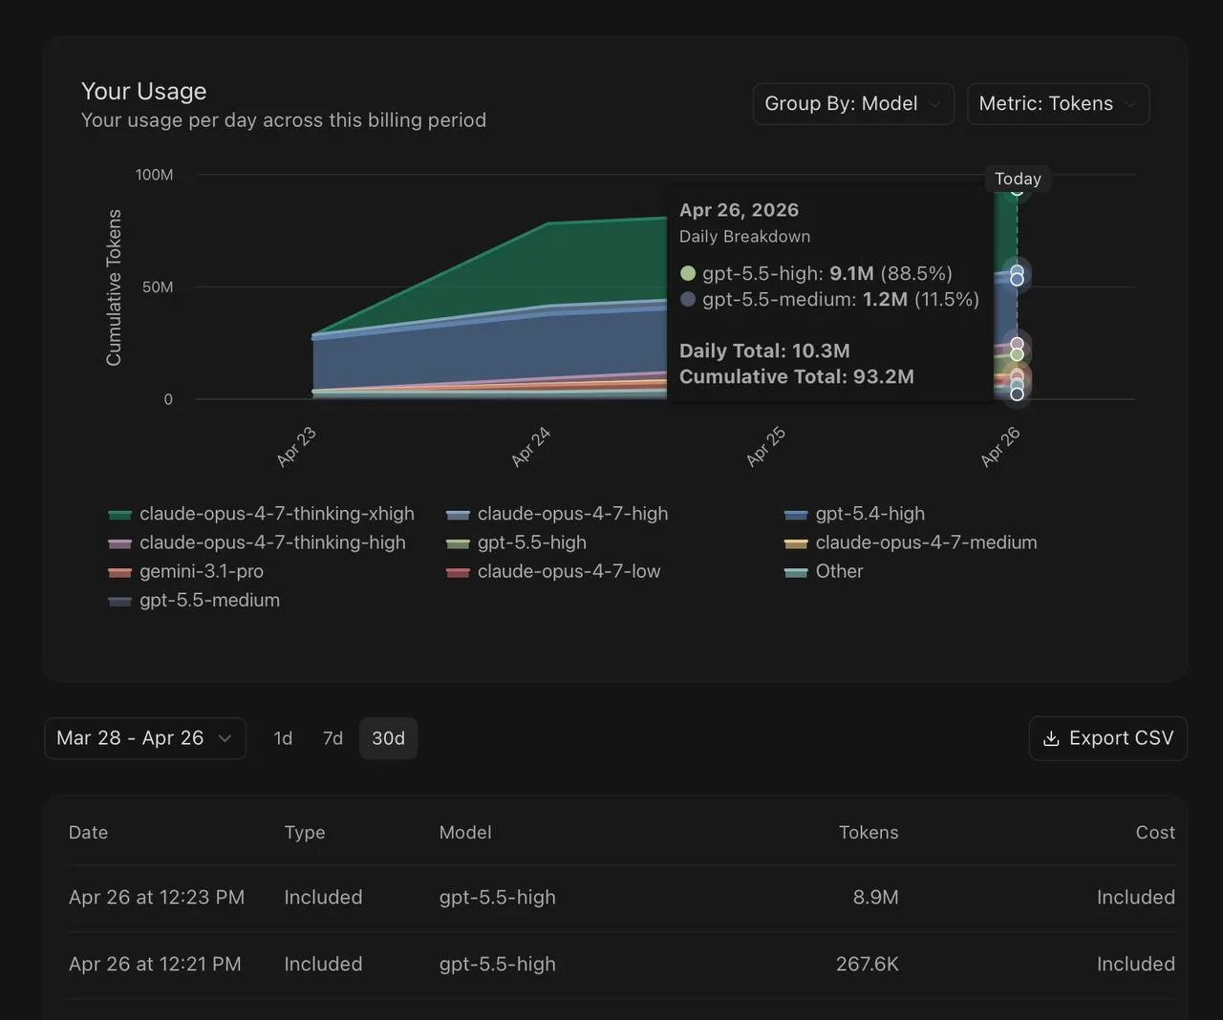
Task: Click the Type 'Included' cell in 12:23 PM row
Action: tap(323, 898)
